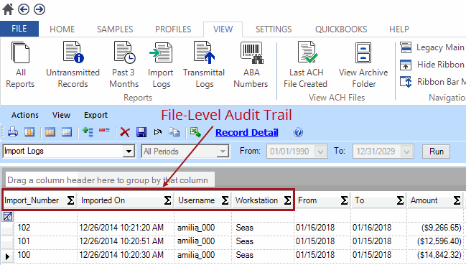Switch to the SETTINGS ribbon tab
The height and width of the screenshot is (265, 466).
click(274, 29)
